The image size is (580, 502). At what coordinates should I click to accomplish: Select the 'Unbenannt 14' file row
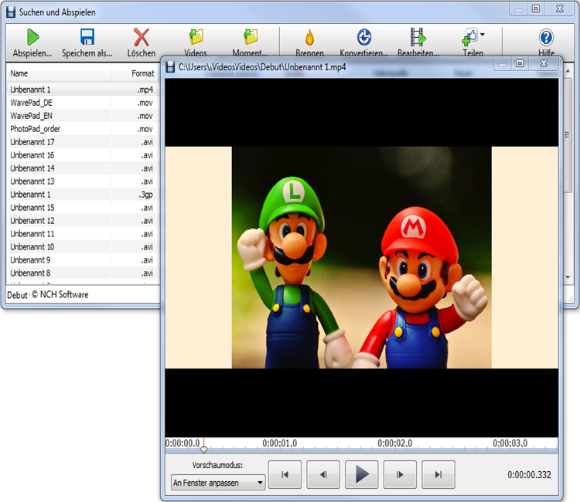coord(83,168)
